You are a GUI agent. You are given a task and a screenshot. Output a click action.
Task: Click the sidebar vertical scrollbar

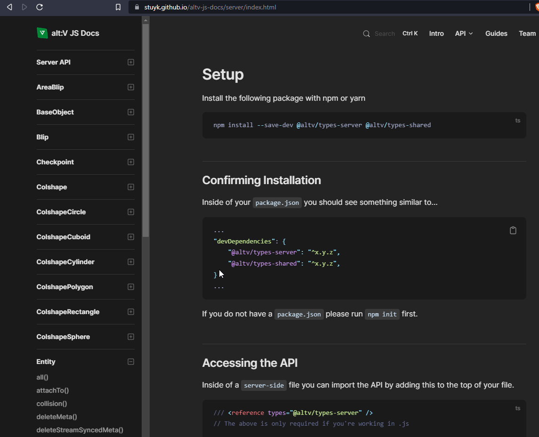[145, 129]
